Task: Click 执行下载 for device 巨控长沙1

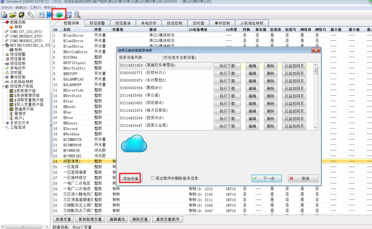Action: pos(227,73)
